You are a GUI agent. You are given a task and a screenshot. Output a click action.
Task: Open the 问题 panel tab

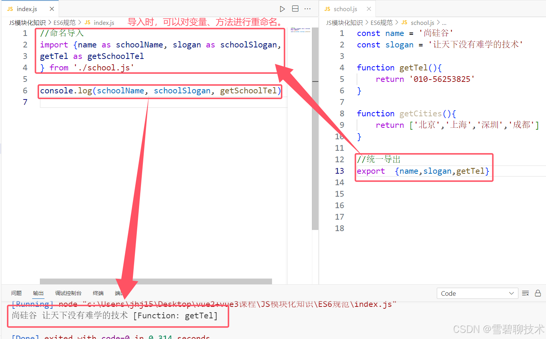16,293
